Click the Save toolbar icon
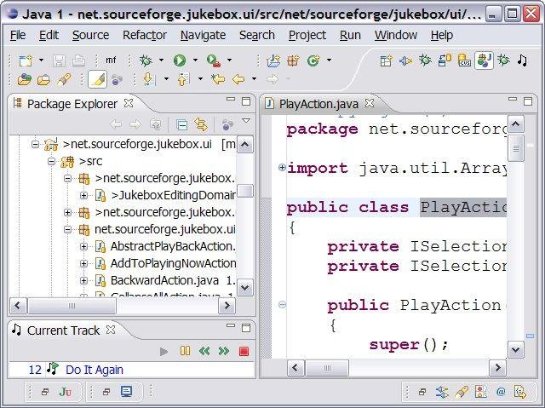This screenshot has width=545, height=408. pos(59,60)
